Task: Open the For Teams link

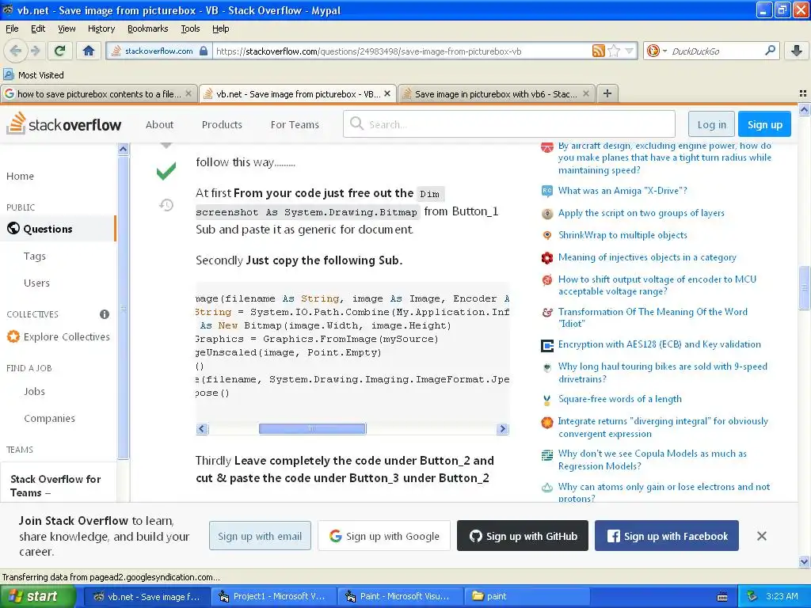Action: pyautogui.click(x=295, y=124)
